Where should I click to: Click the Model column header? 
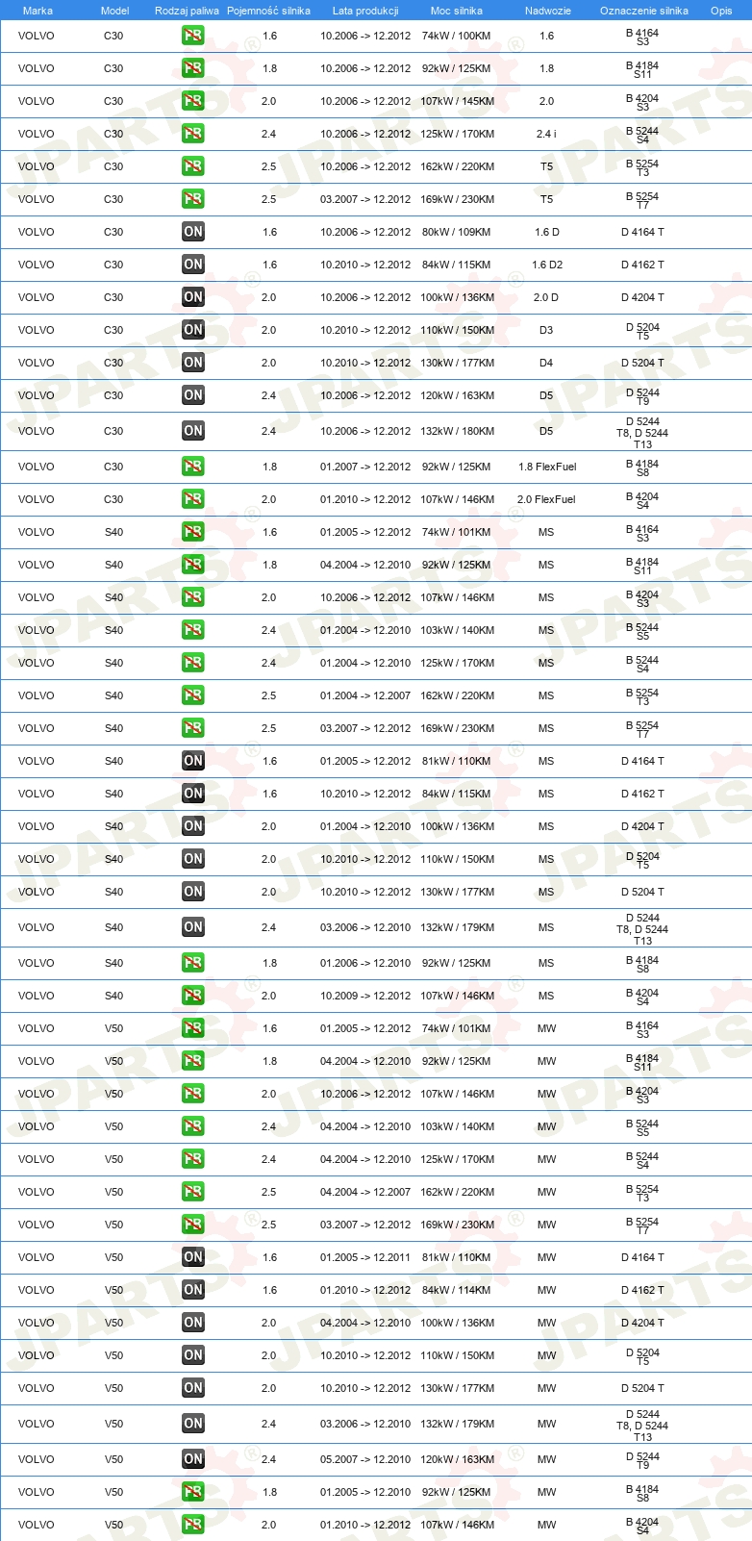pos(114,11)
